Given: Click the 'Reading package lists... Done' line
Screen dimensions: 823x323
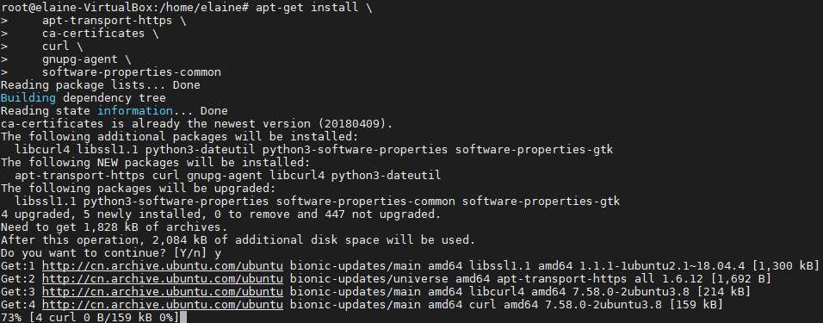Looking at the screenshot, I should point(100,85).
